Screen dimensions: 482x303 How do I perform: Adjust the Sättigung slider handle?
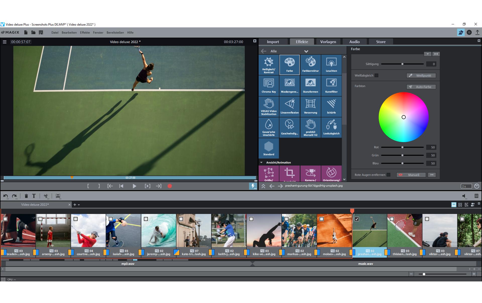pos(402,64)
